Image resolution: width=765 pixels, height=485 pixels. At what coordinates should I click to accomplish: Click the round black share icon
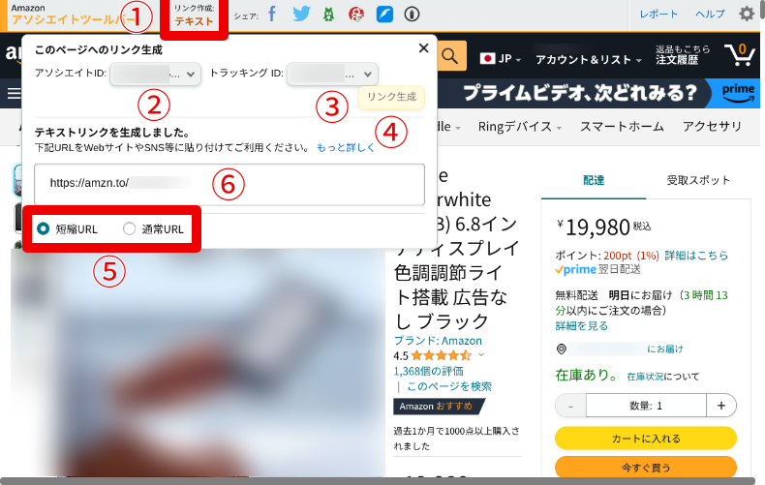412,15
